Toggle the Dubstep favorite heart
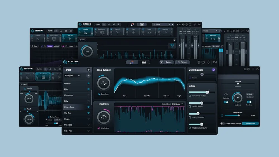Viewport: 279px width, 157px height. pos(88,83)
